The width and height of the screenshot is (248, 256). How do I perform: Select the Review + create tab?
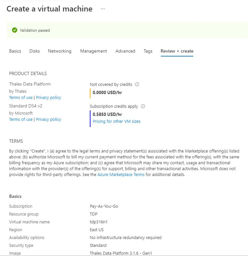coord(177,51)
